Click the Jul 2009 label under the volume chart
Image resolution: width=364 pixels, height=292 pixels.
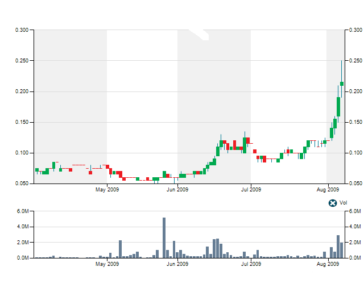coord(251,264)
